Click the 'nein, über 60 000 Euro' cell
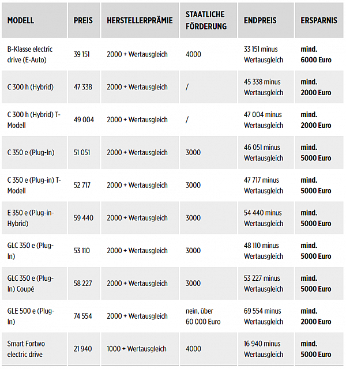 [203, 316]
